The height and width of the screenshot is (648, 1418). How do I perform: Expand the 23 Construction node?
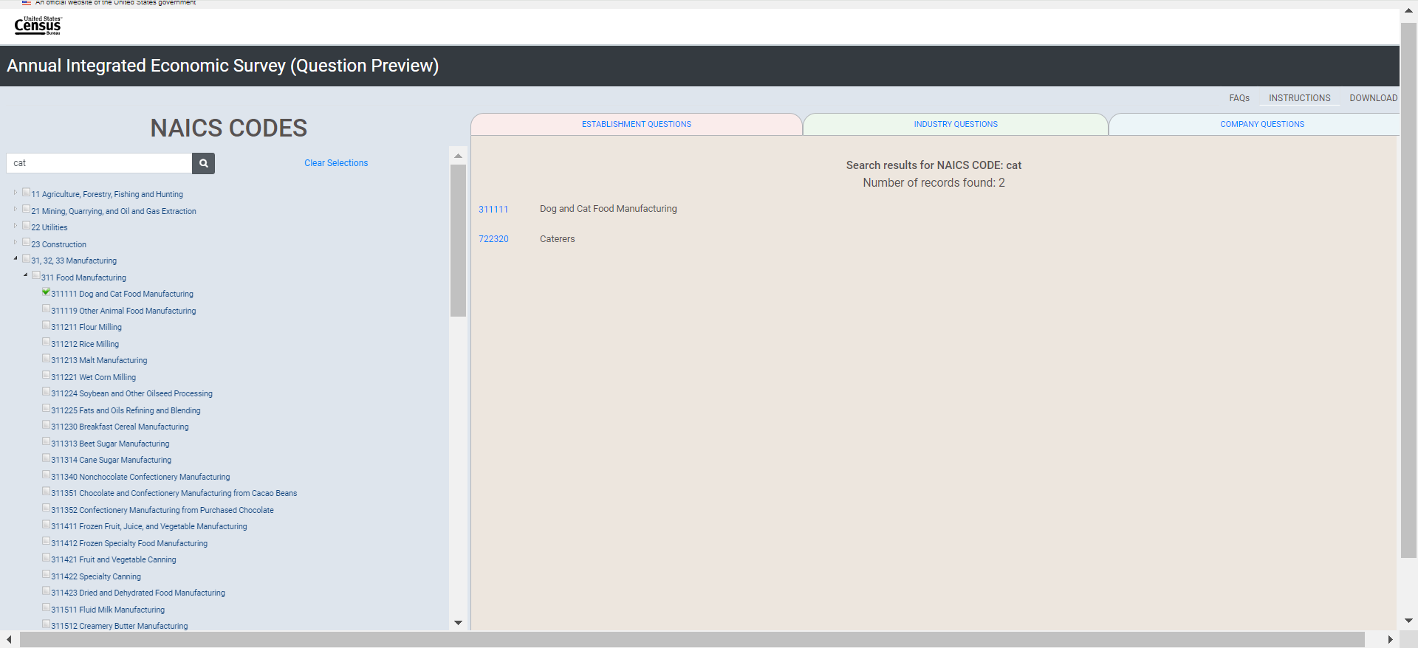click(x=15, y=242)
